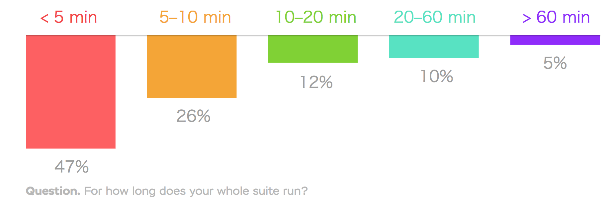The image size is (615, 212).
Task: Click the 12% value label
Action: click(x=316, y=82)
